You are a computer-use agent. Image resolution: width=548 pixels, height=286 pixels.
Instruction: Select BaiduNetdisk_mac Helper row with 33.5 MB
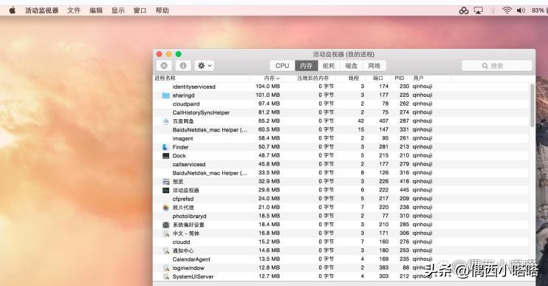(341, 173)
